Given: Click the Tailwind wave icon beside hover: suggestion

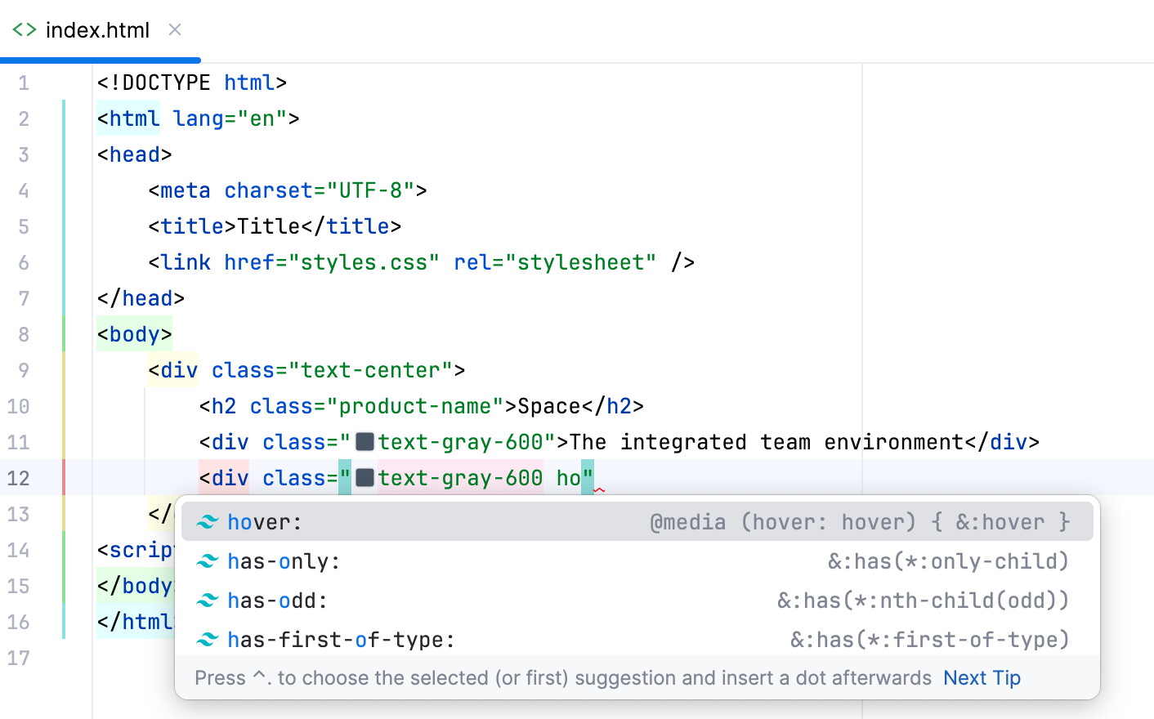Looking at the screenshot, I should click(208, 520).
